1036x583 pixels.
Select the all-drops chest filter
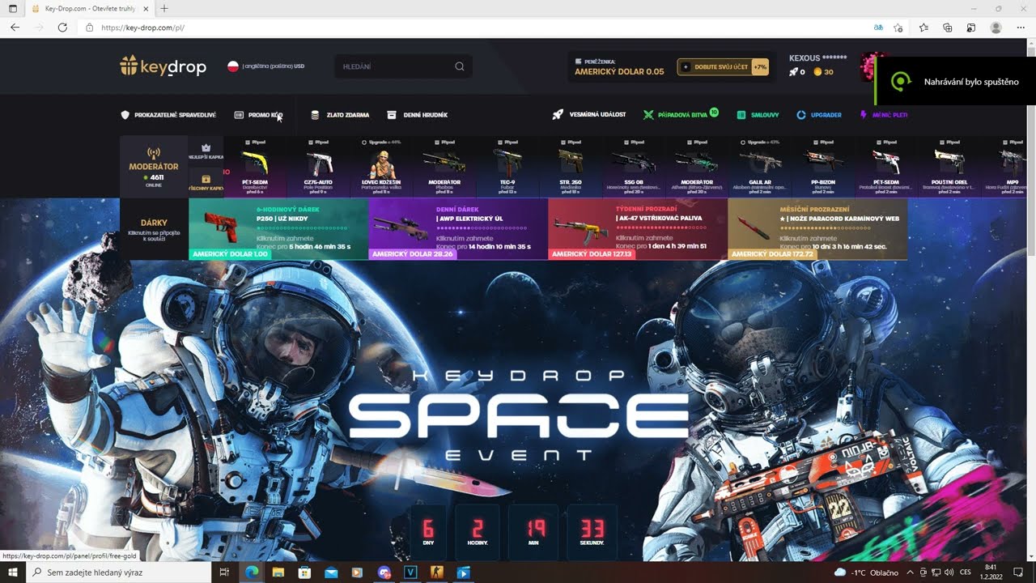tap(206, 182)
